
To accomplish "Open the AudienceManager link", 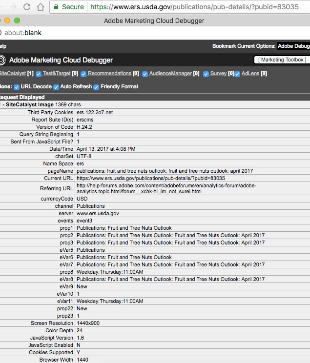I will (170, 73).
